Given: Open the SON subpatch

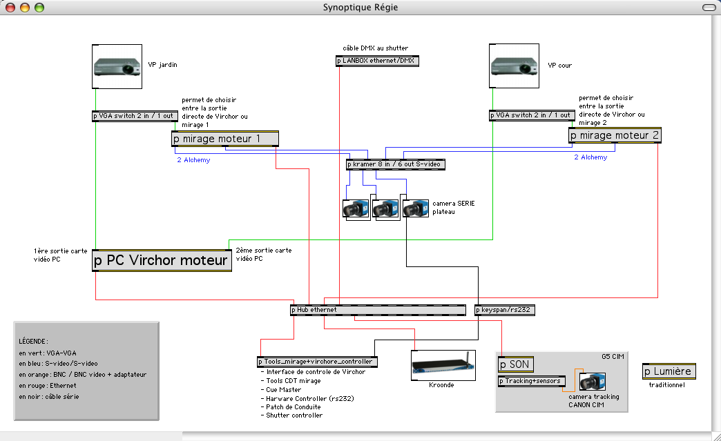Looking at the screenshot, I should pos(516,364).
